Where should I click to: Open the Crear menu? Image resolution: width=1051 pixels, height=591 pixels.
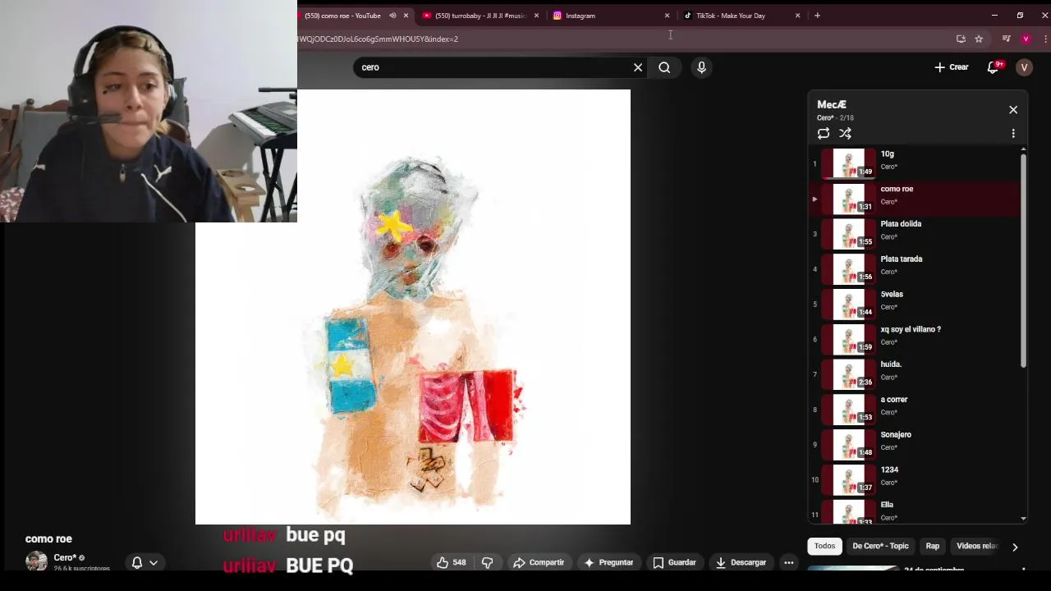coord(952,67)
